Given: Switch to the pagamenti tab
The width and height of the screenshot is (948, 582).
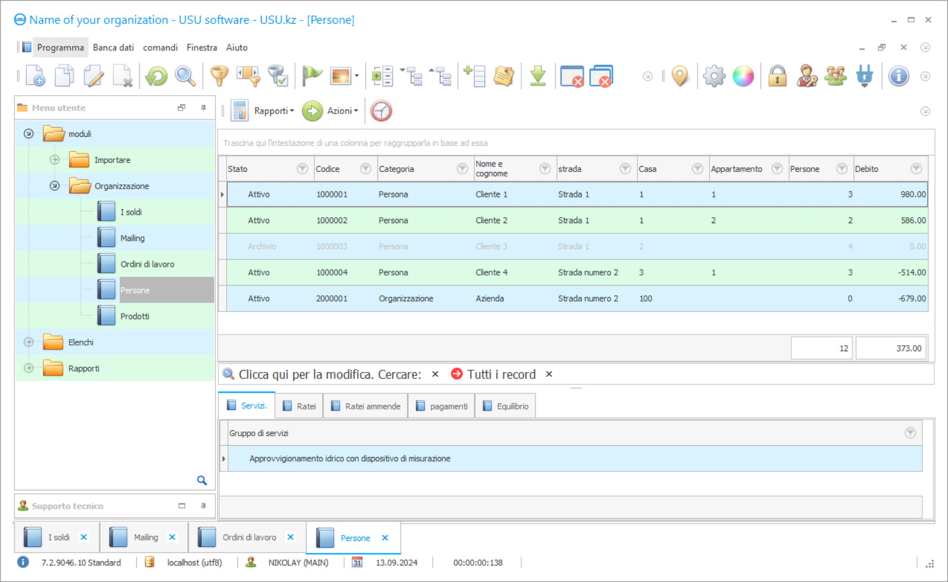Looking at the screenshot, I should (442, 406).
